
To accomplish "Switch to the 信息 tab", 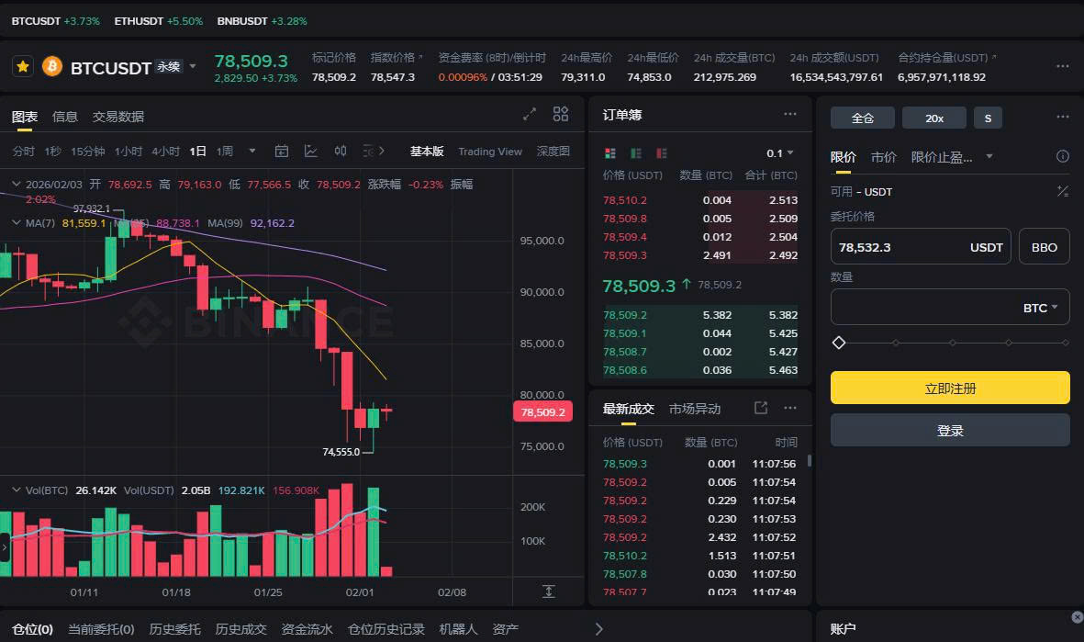I will [x=65, y=117].
